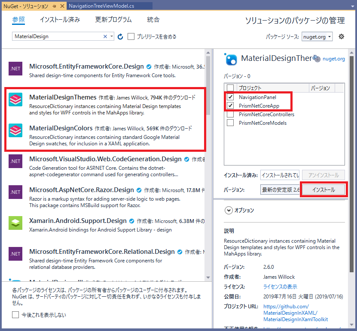Click verified badge next to Microsoft.EntityFrameworkCore.Design
This screenshot has height=331, width=357.
149,67
